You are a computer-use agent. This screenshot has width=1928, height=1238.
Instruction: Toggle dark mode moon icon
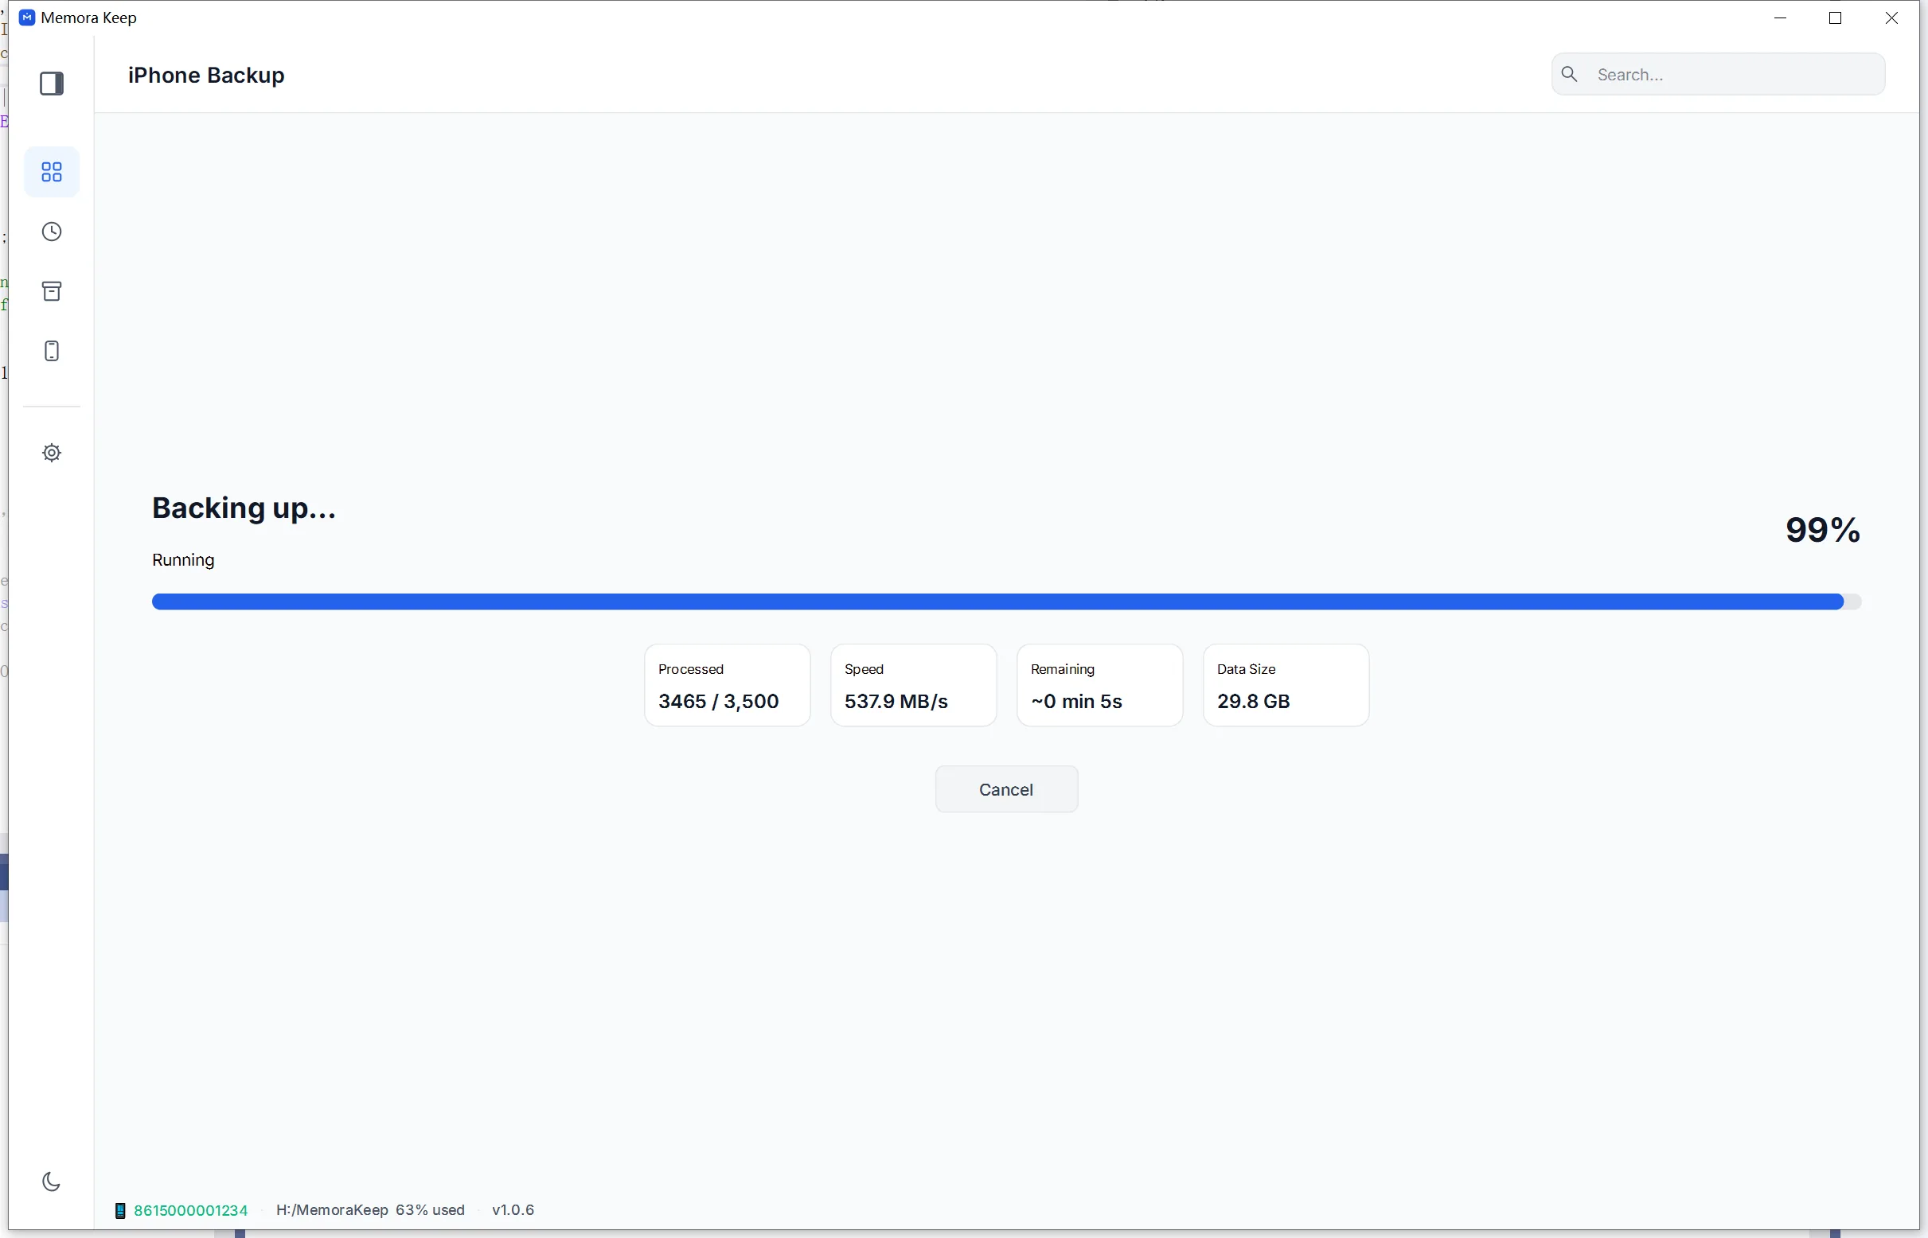[51, 1182]
